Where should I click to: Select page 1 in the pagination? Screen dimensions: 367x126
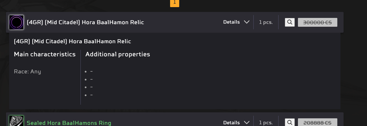(x=175, y=3)
